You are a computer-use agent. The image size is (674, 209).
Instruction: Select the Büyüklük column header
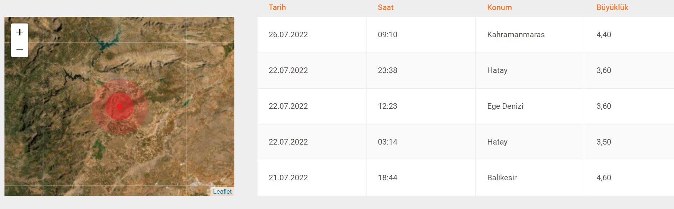pos(612,7)
